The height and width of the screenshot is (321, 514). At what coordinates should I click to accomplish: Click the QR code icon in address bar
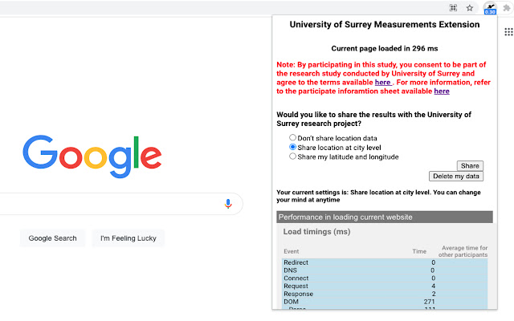[x=453, y=8]
